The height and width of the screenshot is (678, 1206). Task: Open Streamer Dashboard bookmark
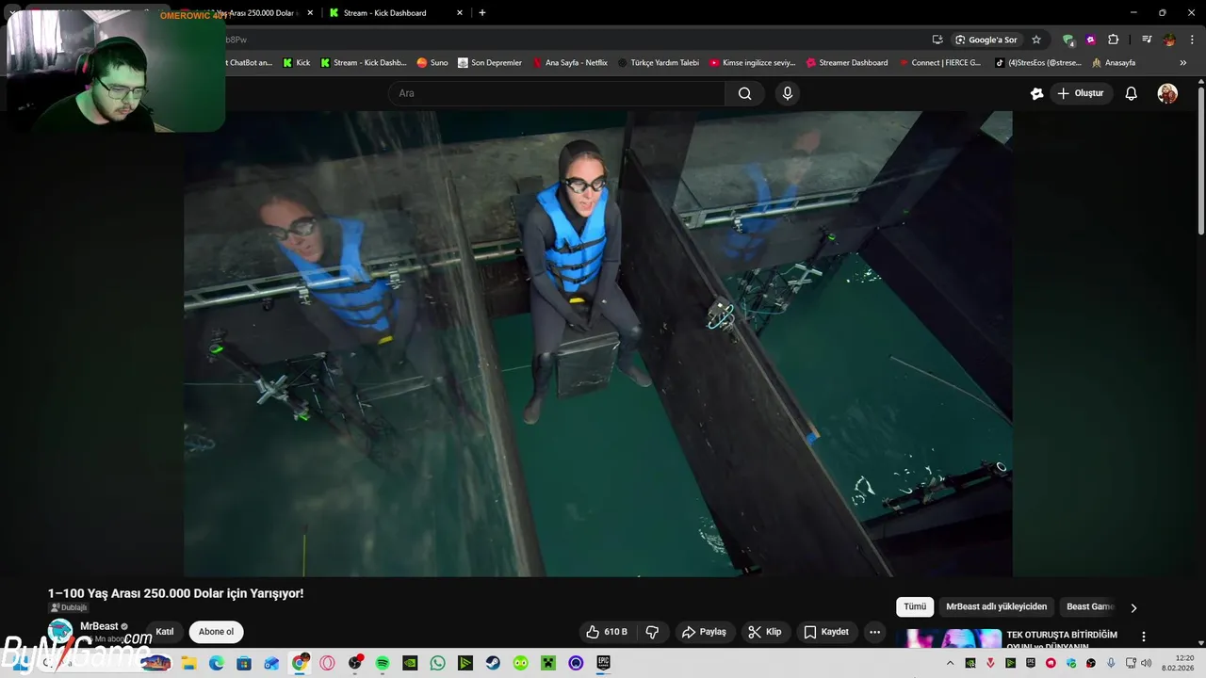click(847, 63)
